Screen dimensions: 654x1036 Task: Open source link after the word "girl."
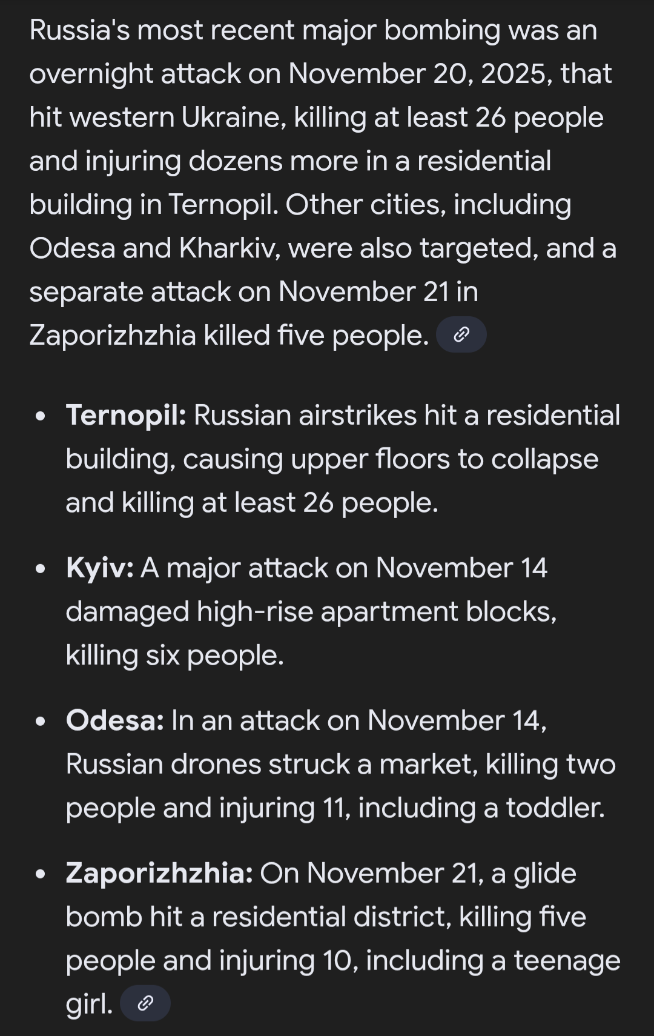coord(145,1004)
